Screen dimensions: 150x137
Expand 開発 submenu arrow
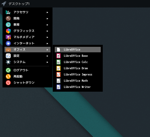[47, 19]
